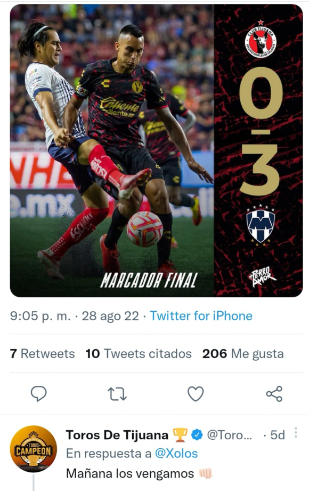
Task: Click the Toros De Tijuana display name
Action: [x=117, y=435]
